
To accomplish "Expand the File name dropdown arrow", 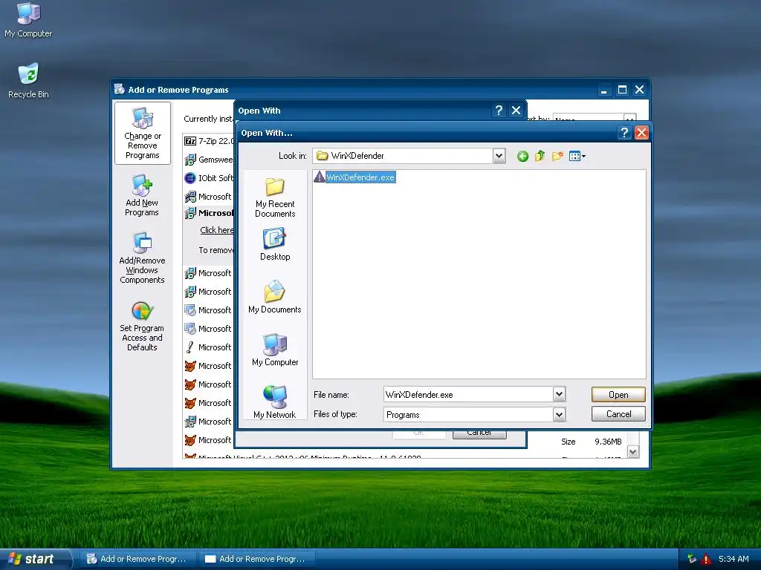I will click(559, 395).
